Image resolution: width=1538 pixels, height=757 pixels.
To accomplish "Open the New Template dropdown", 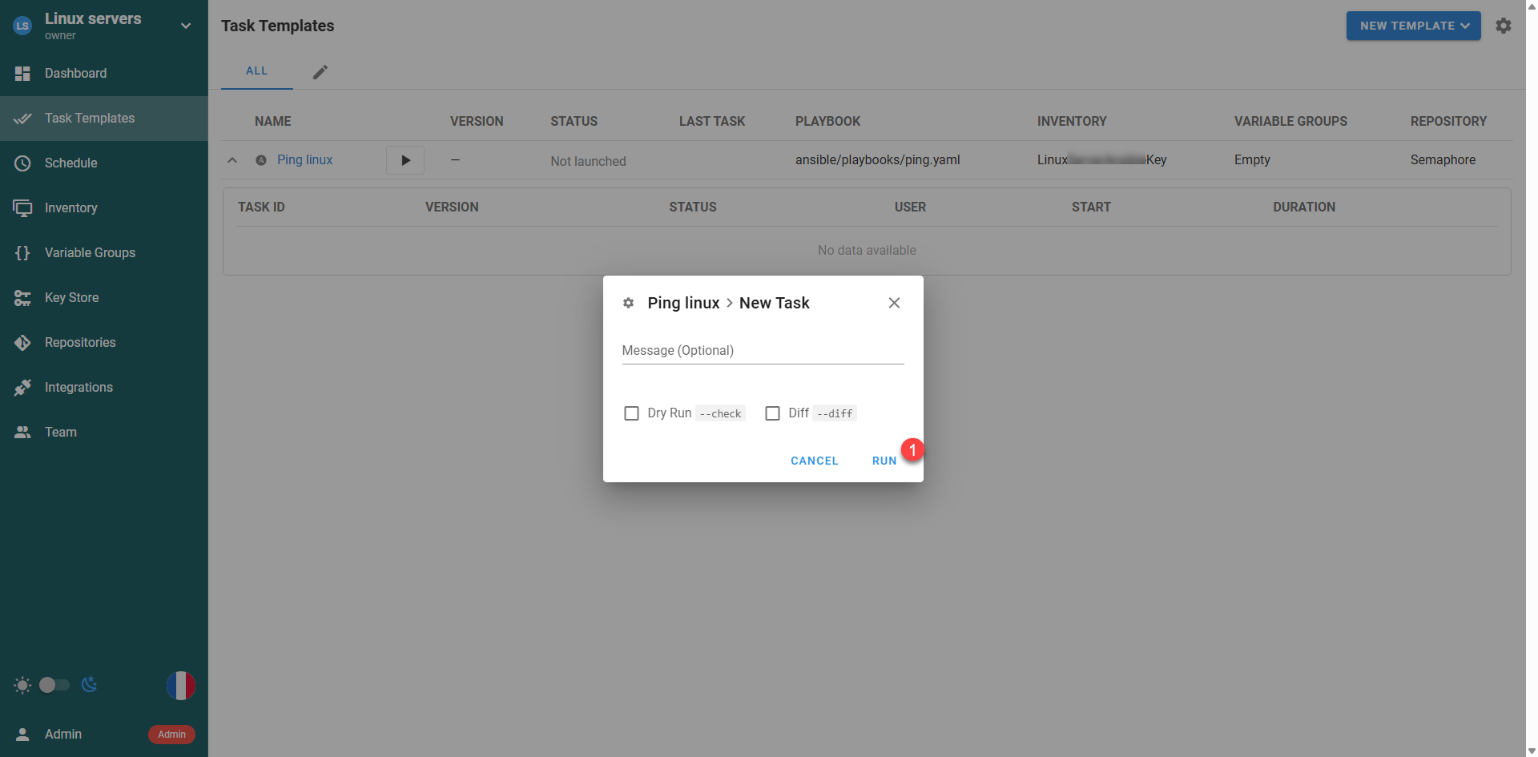I will pos(1413,26).
